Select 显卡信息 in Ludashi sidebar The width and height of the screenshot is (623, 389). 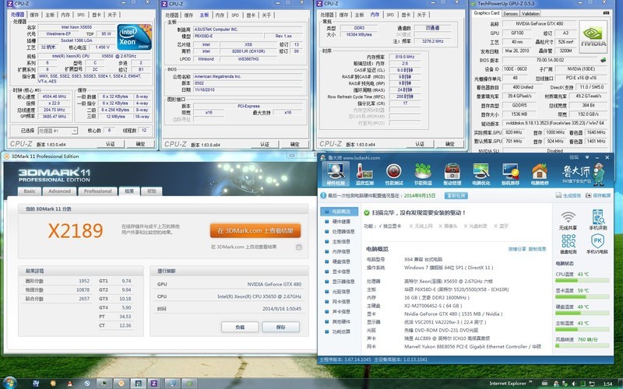(340, 272)
